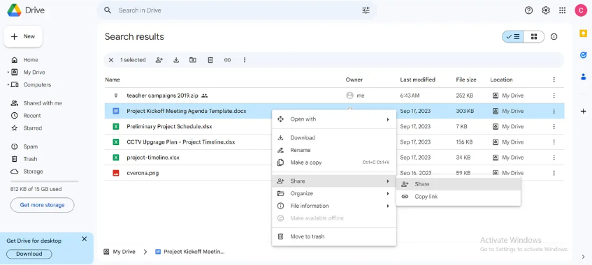Sort by the Name column header
This screenshot has width=592, height=265.
pyautogui.click(x=113, y=79)
